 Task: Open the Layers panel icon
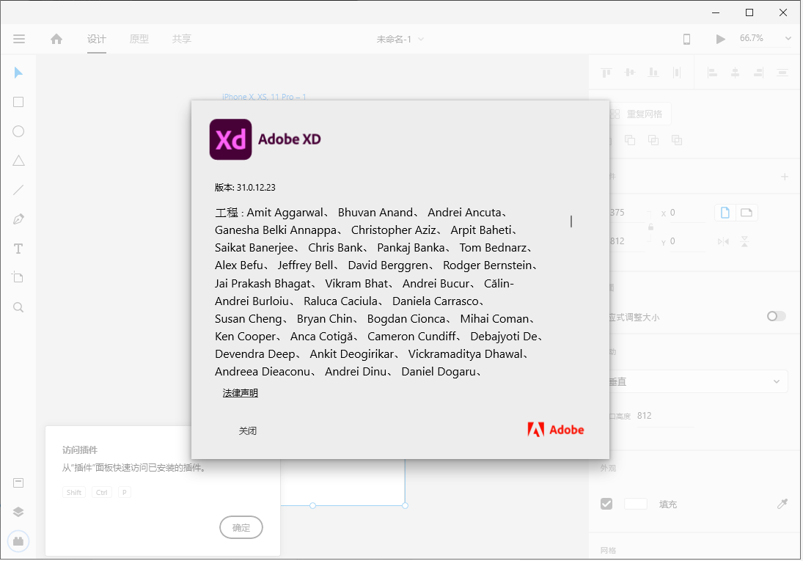tap(18, 512)
